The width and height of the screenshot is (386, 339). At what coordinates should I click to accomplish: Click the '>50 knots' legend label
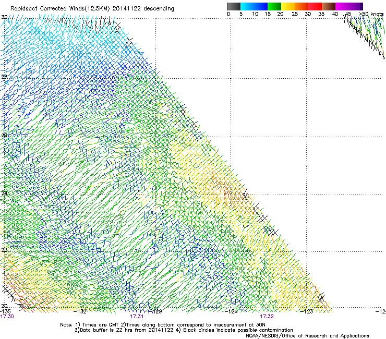tap(371, 14)
